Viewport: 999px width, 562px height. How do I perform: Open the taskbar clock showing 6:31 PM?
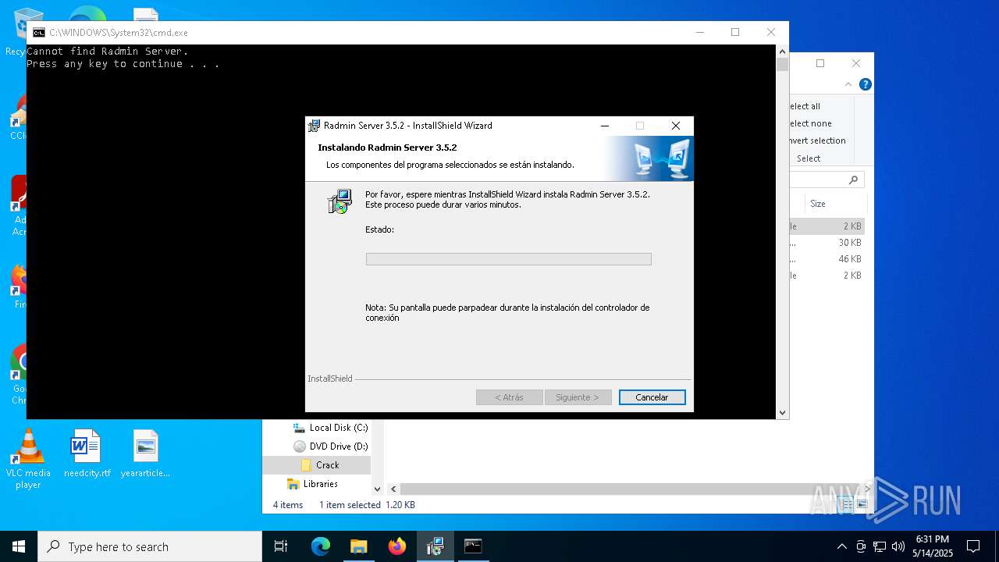pos(933,546)
